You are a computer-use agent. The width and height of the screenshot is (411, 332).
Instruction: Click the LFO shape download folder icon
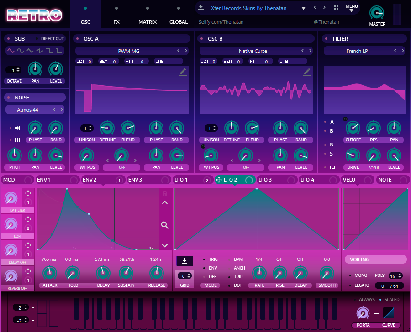point(184,260)
